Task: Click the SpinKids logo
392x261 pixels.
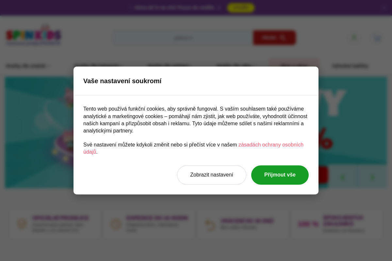Action: (x=33, y=35)
